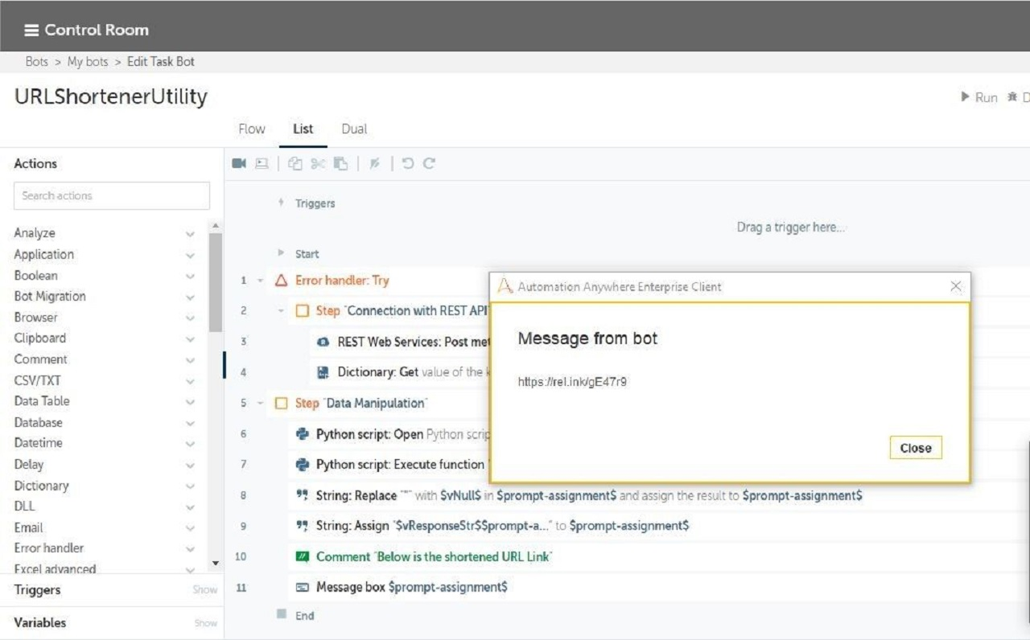
Task: Click the Error handler triangle icon
Action: (281, 281)
